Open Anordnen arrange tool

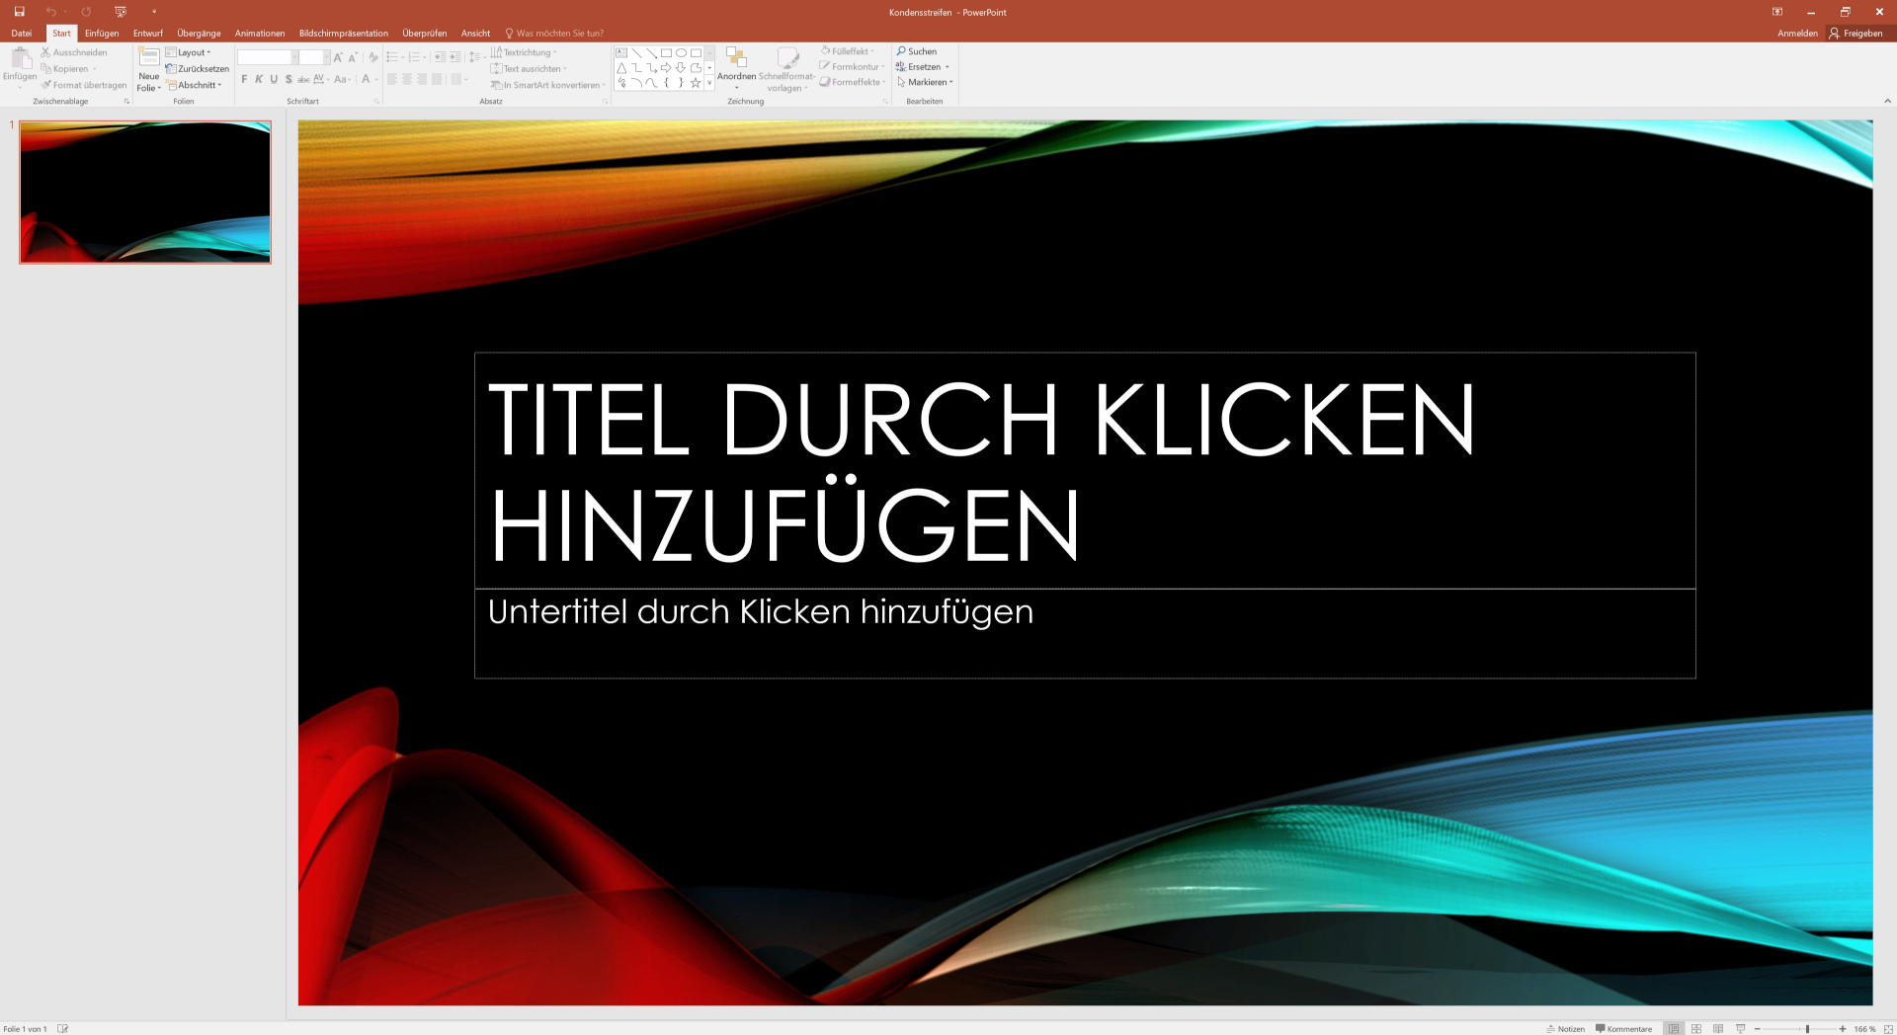[736, 68]
